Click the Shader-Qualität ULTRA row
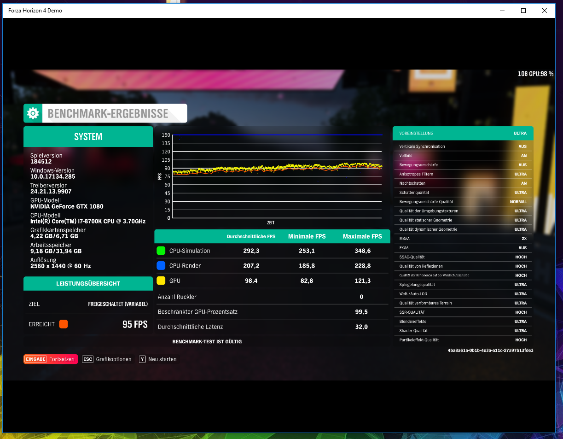The image size is (563, 439). point(463,331)
